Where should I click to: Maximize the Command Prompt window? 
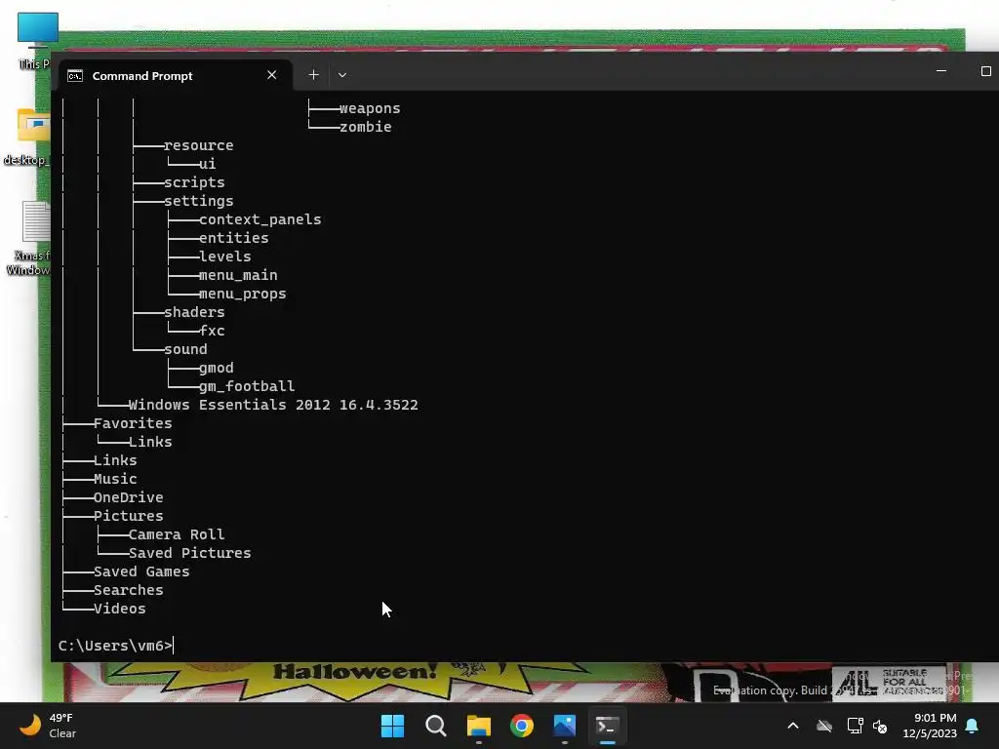[985, 71]
